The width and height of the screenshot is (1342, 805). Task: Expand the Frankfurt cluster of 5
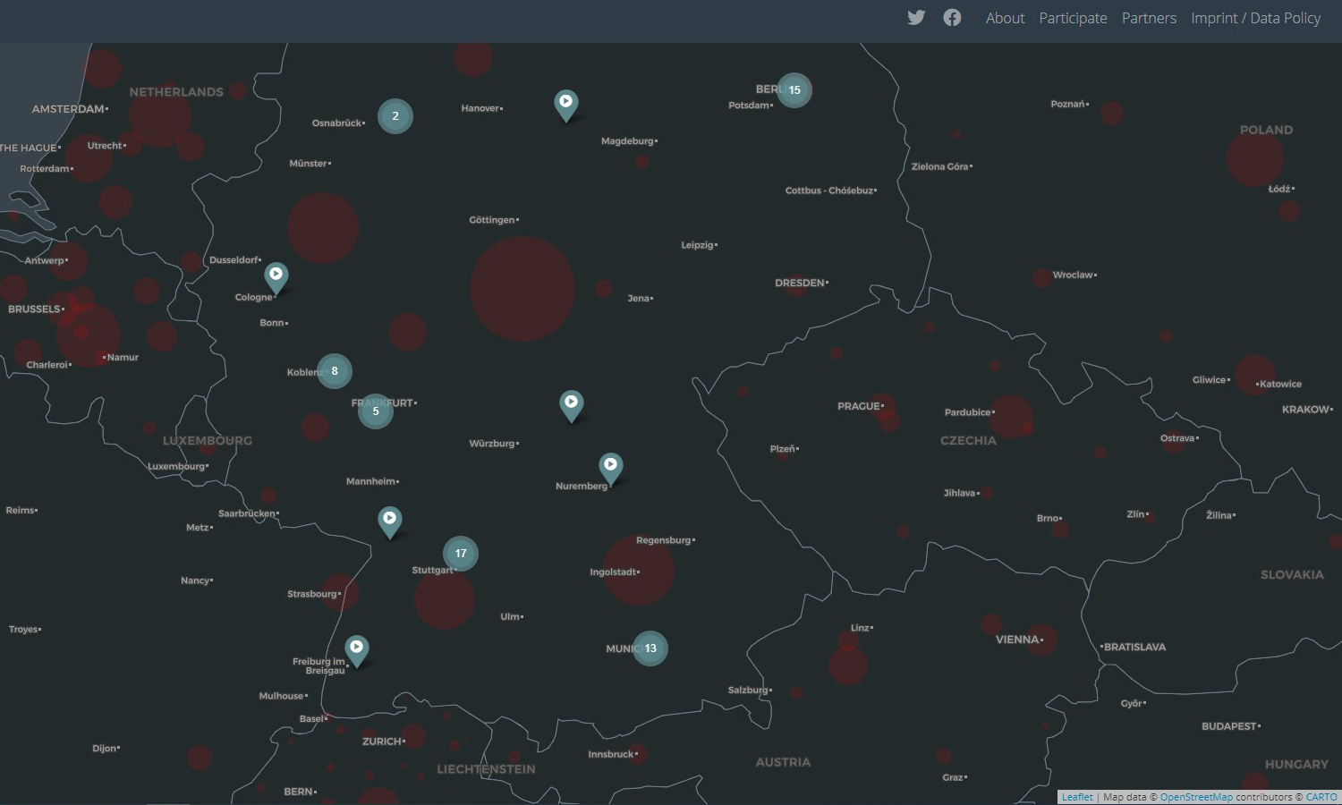(376, 411)
